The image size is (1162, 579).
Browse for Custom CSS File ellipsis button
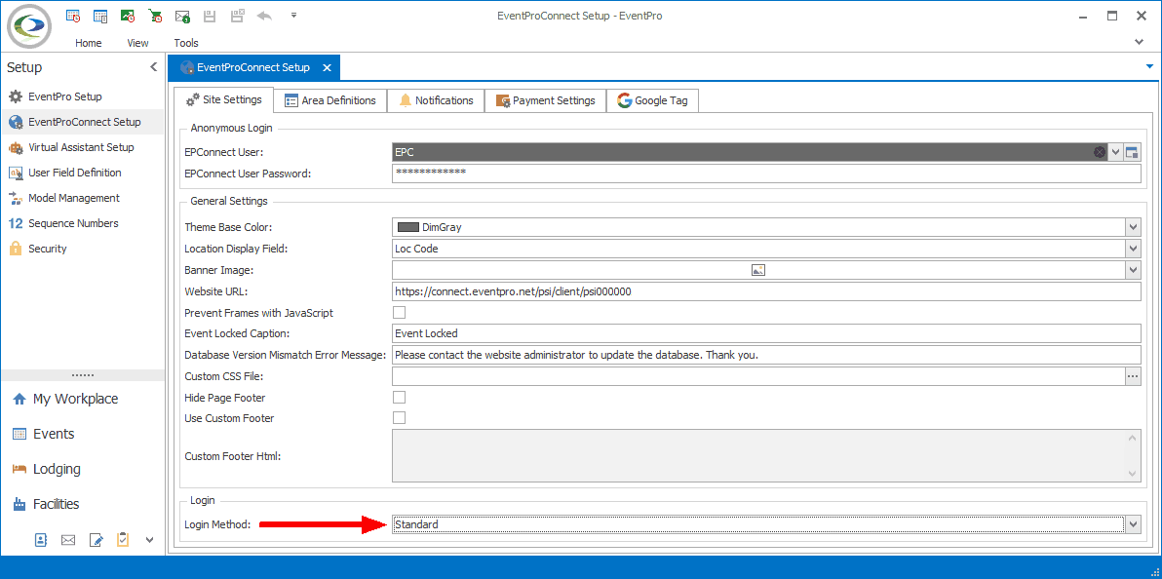pyautogui.click(x=1133, y=376)
